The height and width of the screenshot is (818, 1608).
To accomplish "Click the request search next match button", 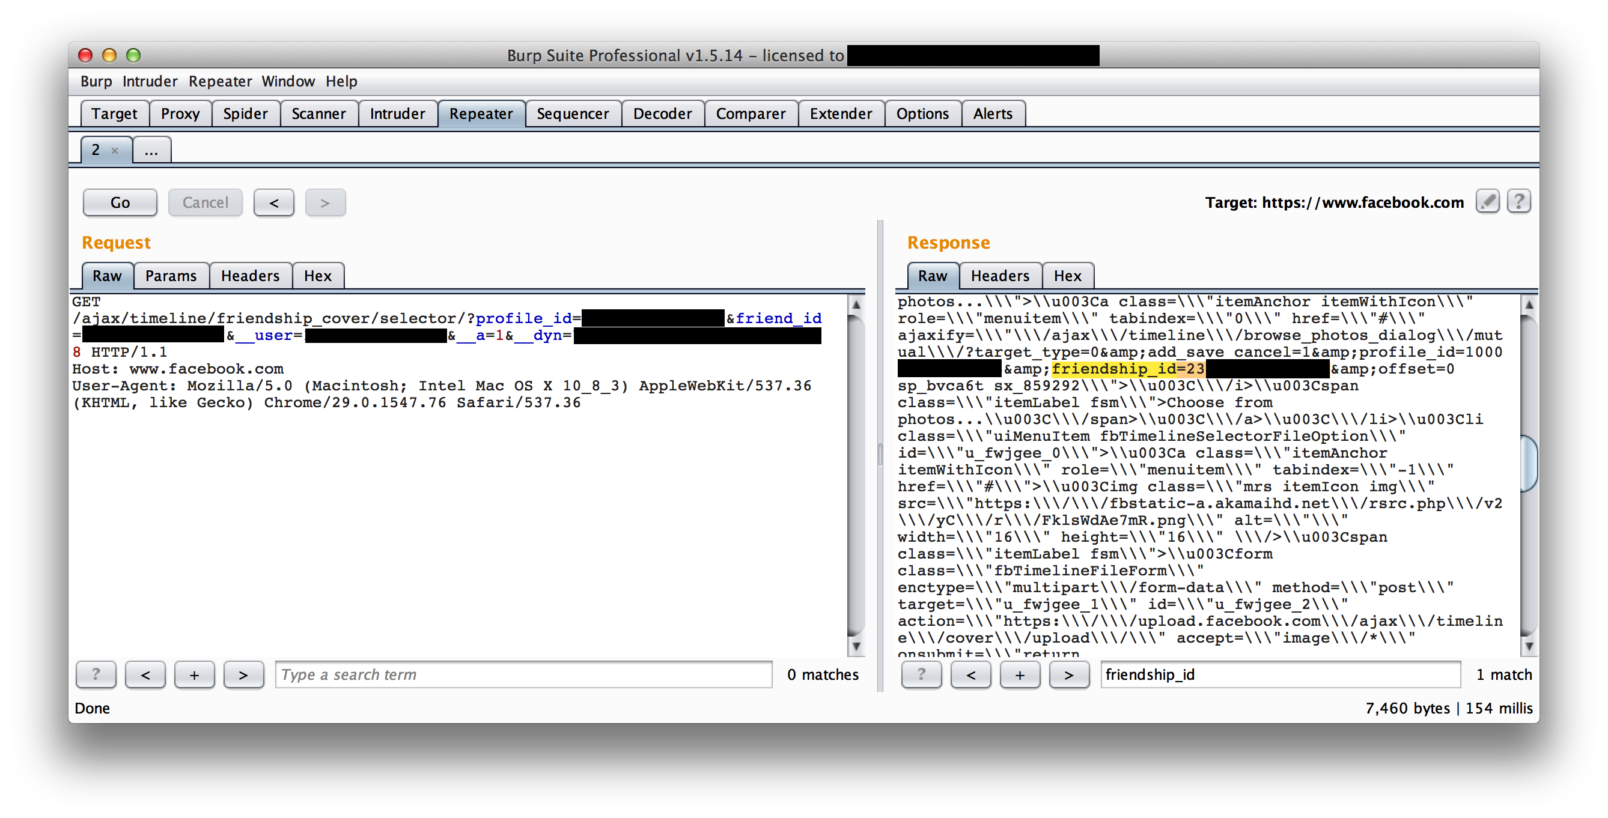I will [x=243, y=674].
